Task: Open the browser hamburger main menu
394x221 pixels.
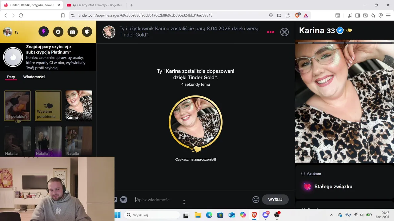Action: pyautogui.click(x=388, y=15)
